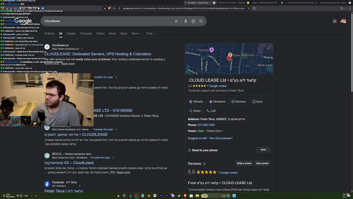Open the Brave Shields lion icon
The height and width of the screenshot is (199, 353).
[x=109, y=8]
